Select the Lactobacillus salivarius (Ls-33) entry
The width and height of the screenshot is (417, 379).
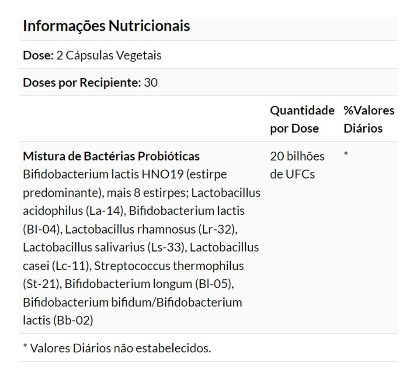click(105, 248)
